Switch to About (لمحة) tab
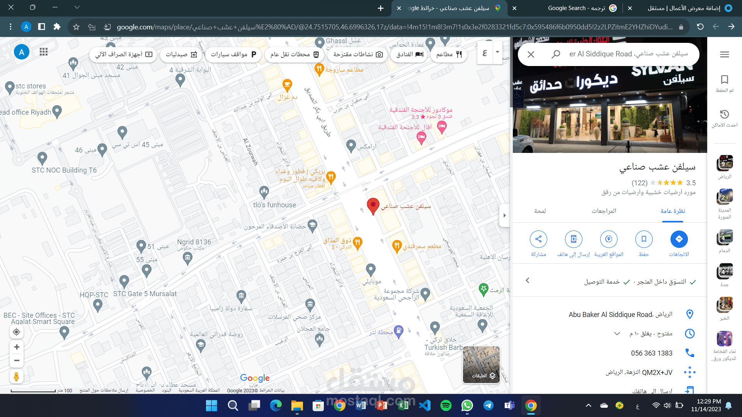Screen dimensions: 742x417 coord(540,211)
